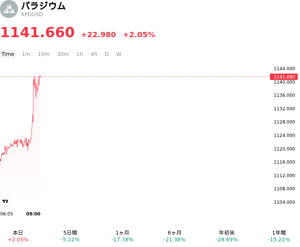Click the palladium metal bars icon

point(9,9)
